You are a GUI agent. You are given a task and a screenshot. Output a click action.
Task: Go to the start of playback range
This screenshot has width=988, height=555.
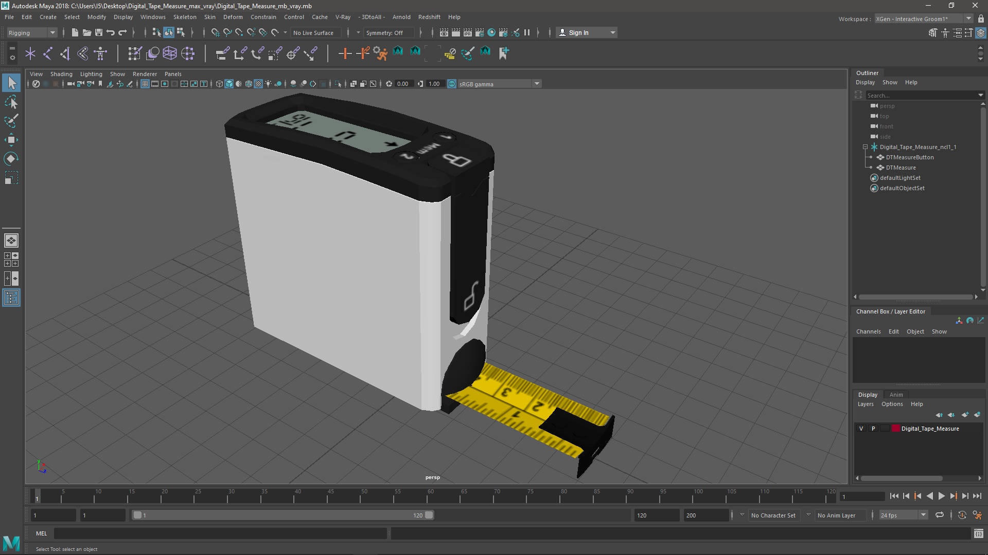coord(894,496)
